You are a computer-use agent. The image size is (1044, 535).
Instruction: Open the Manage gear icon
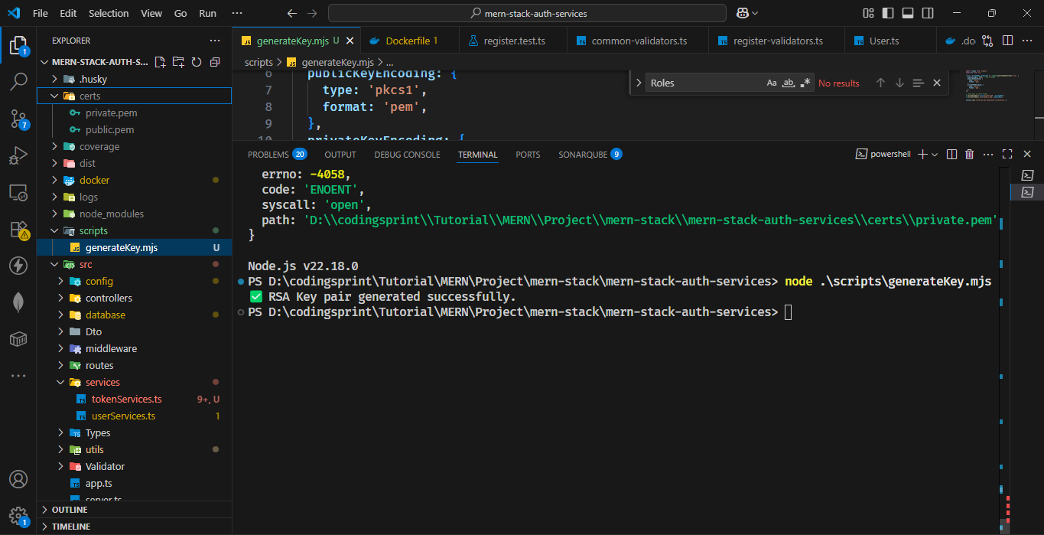[18, 516]
